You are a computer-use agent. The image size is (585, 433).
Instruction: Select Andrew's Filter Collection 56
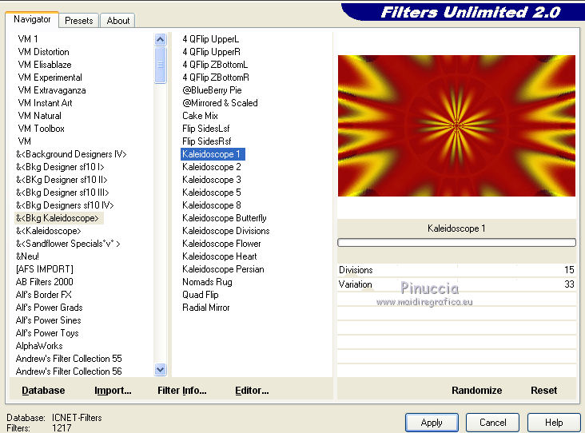(69, 371)
